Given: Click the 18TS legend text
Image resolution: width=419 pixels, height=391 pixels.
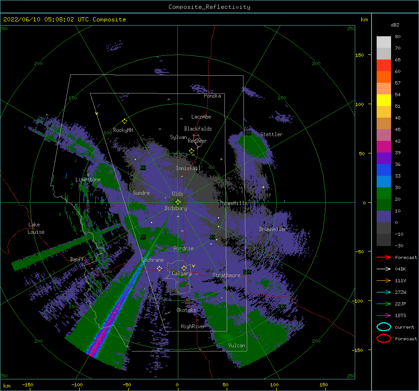Looking at the screenshot, I should [x=400, y=316].
